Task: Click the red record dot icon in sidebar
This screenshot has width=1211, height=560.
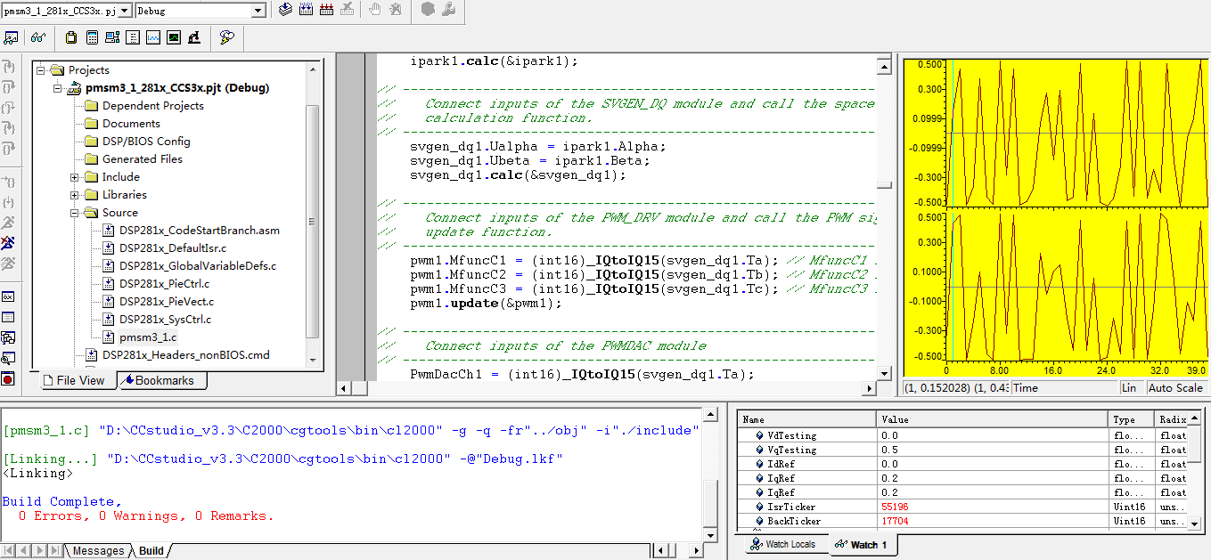Action: point(8,378)
